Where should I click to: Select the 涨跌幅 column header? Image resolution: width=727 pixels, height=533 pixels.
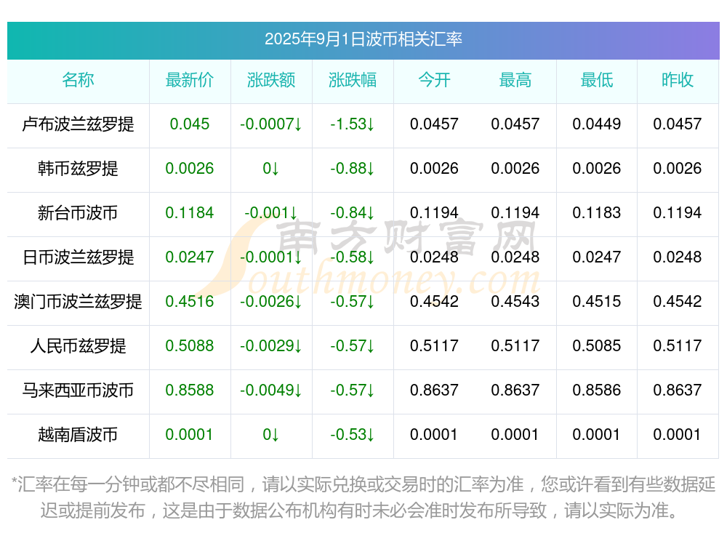coord(353,80)
